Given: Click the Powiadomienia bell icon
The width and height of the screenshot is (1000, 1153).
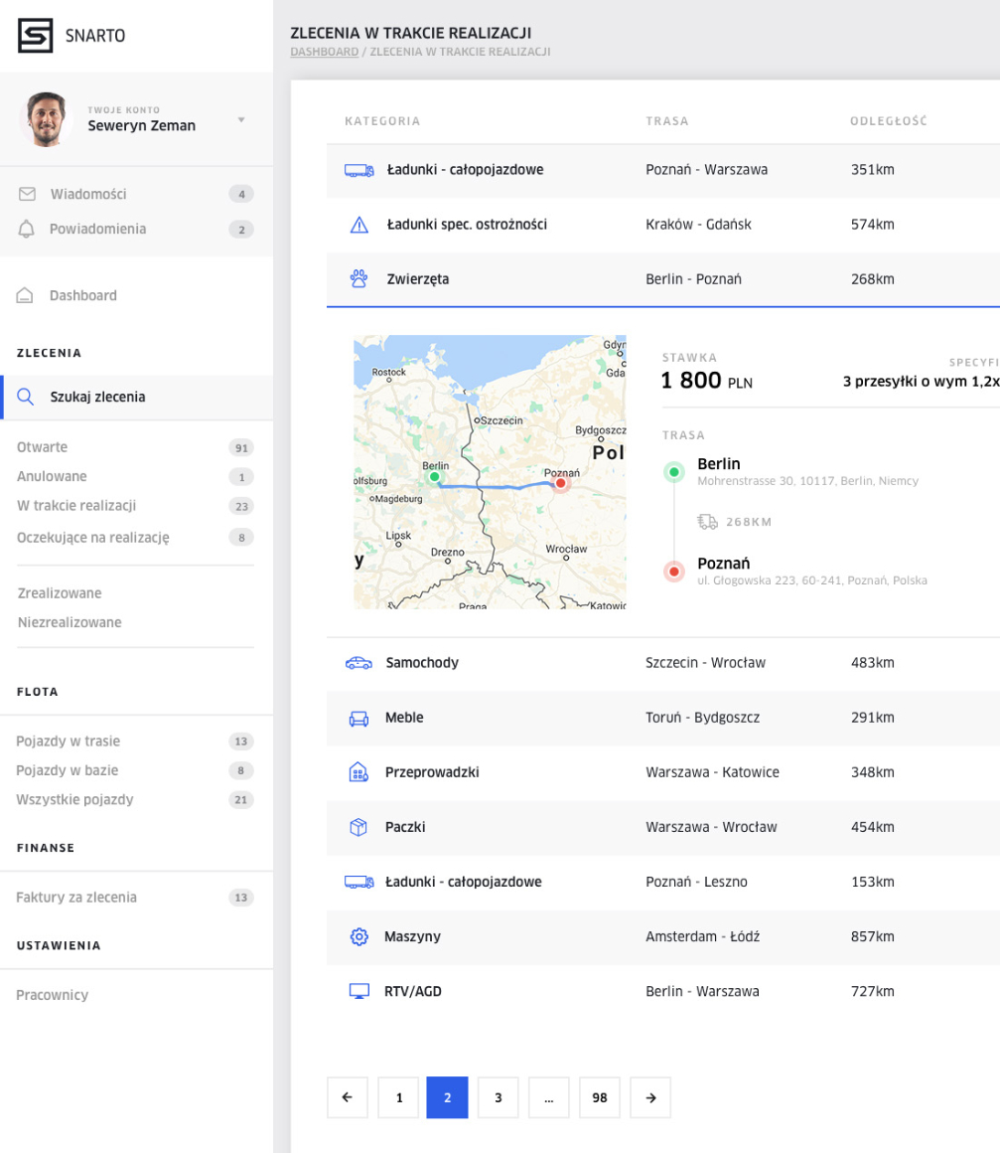Looking at the screenshot, I should pos(27,229).
